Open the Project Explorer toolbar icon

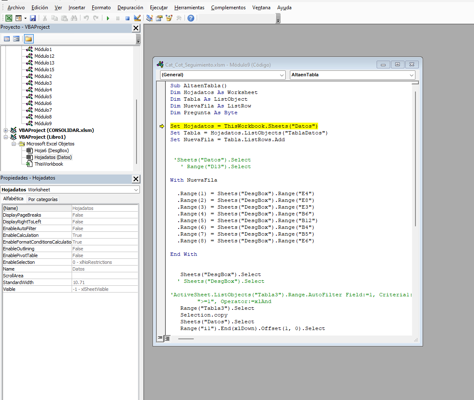click(x=150, y=18)
